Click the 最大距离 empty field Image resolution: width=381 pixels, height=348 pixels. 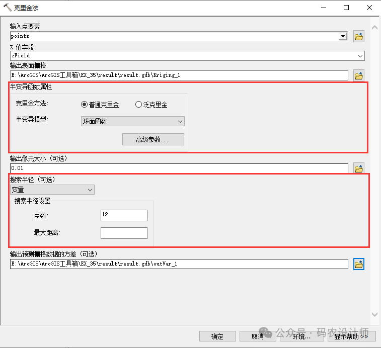pyautogui.click(x=124, y=233)
